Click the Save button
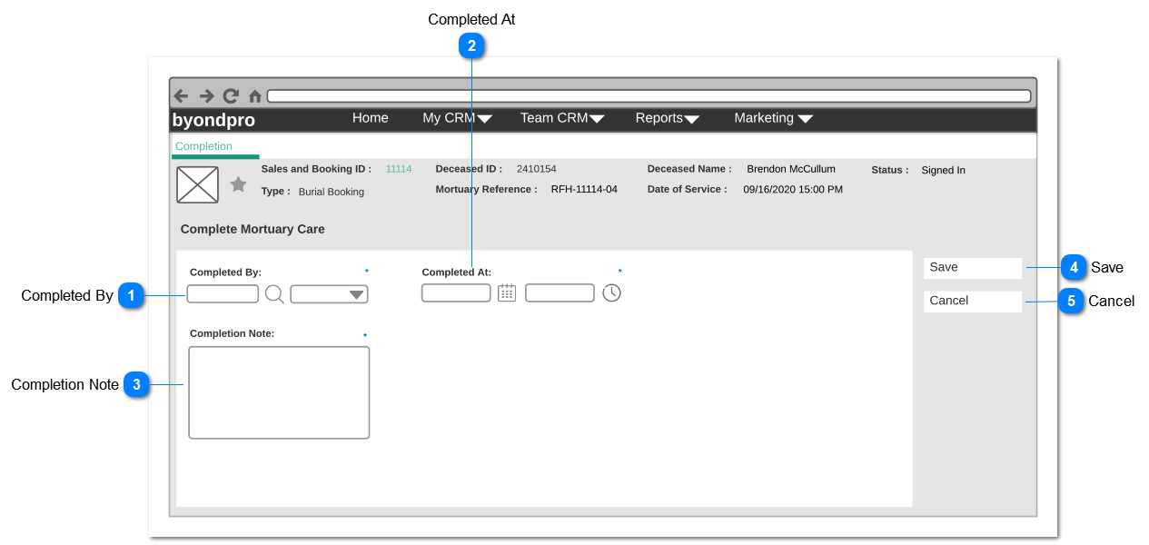1149x545 pixels. pos(973,268)
